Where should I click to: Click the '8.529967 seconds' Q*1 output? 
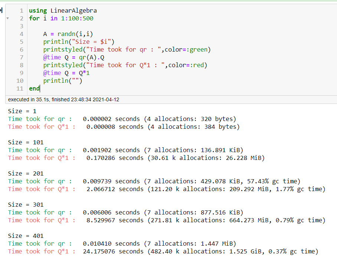tap(115, 220)
